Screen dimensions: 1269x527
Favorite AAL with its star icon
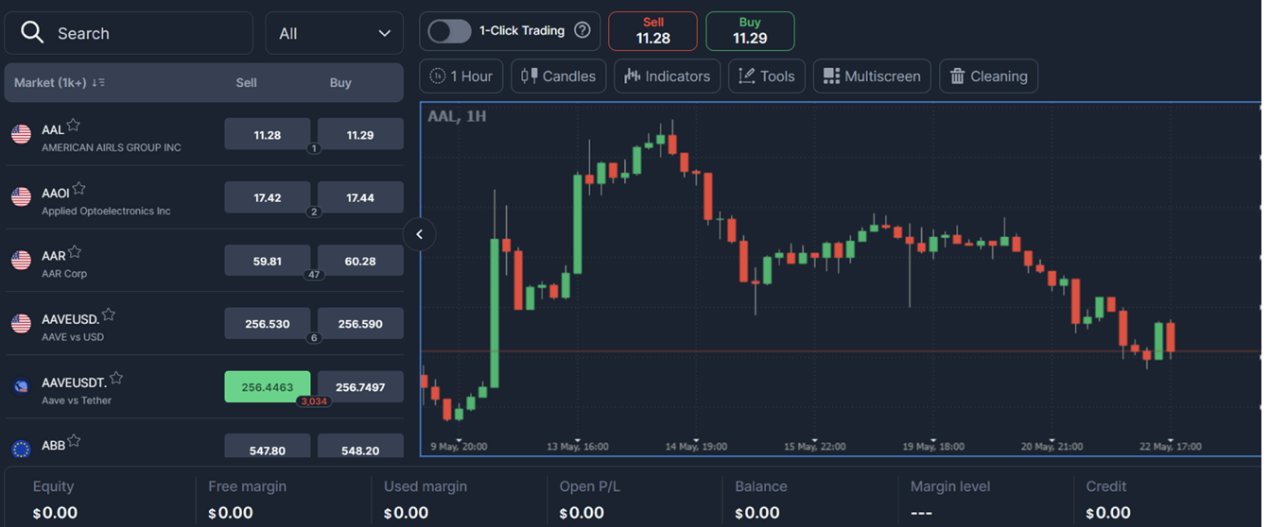73,126
